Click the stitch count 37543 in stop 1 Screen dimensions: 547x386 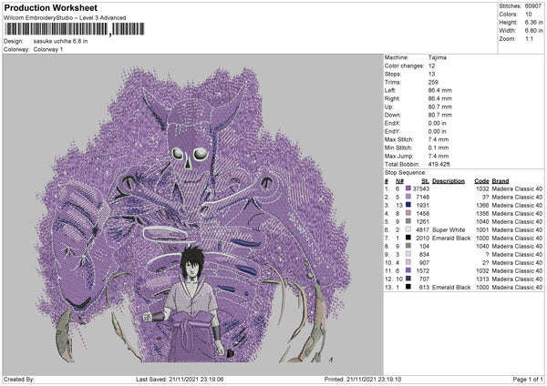pos(420,188)
